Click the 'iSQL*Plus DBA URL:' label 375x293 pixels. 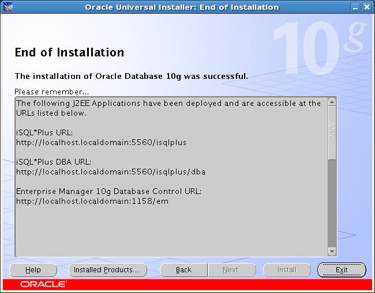pyautogui.click(x=54, y=162)
